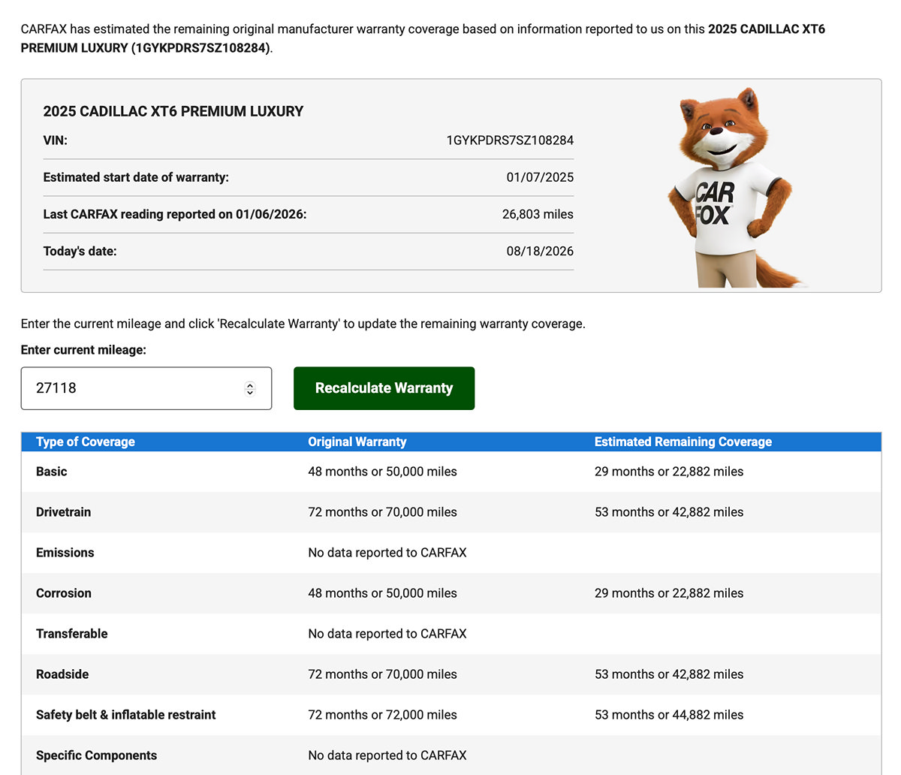Click the Recalculate Warranty button
The width and height of the screenshot is (901, 775).
point(384,388)
